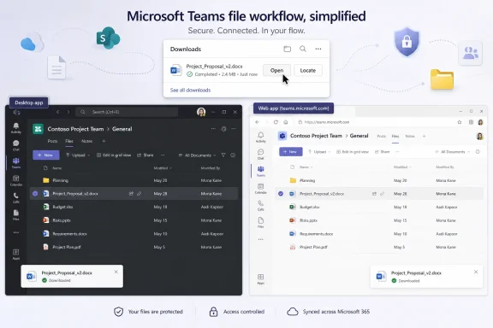Open Files in the web app sidebar
This screenshot has width=493, height=328.
click(x=261, y=223)
